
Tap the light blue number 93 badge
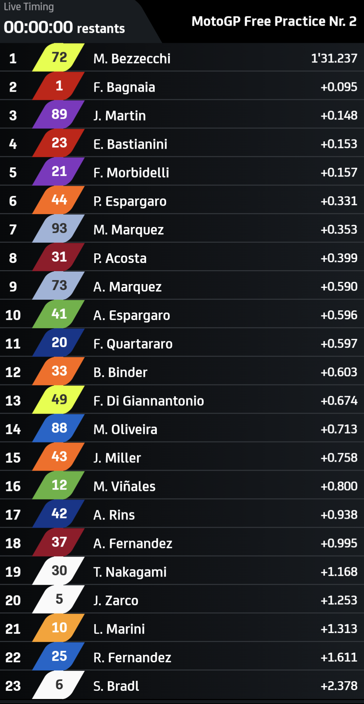tap(59, 229)
